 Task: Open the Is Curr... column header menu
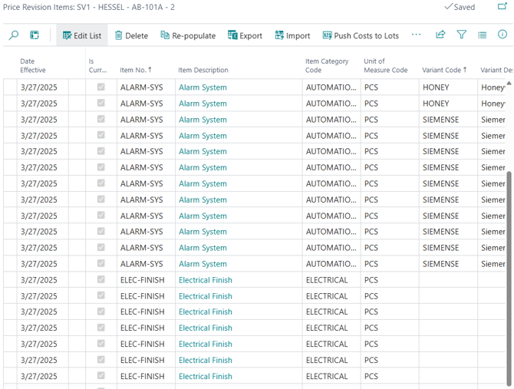[97, 65]
